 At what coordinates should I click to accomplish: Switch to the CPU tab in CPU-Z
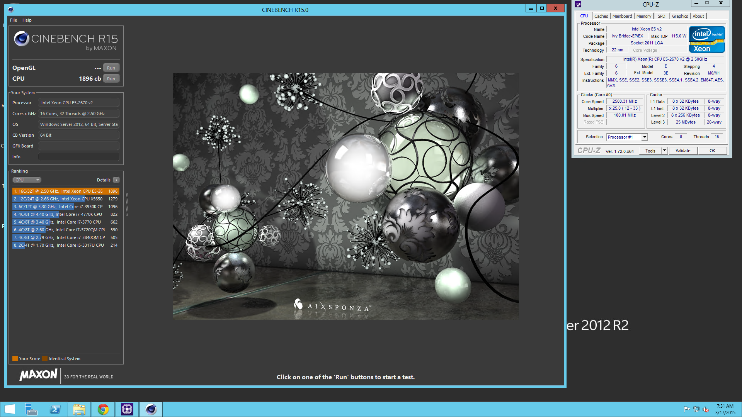(x=584, y=16)
